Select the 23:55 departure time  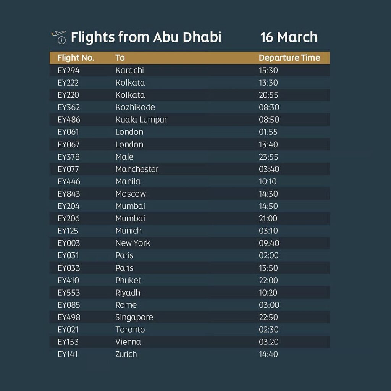tap(268, 157)
